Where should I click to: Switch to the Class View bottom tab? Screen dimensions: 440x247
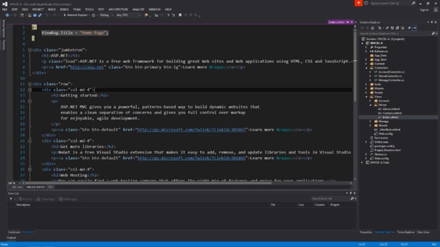pos(423,232)
